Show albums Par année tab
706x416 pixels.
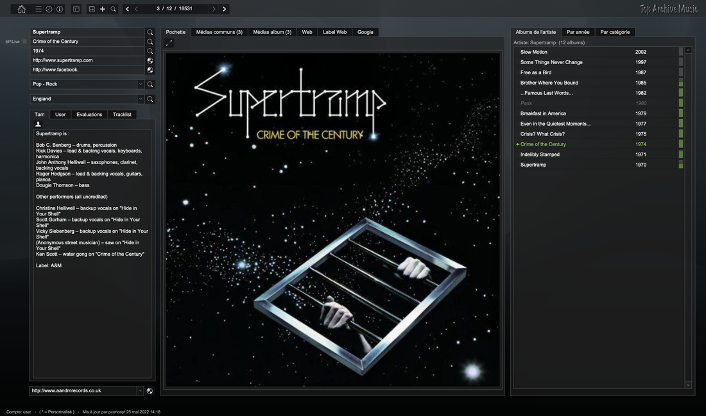pos(578,32)
